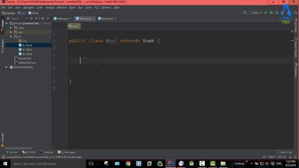The image size is (299, 168).
Task: Open File Explorer from the taskbar
Action: 223,163
